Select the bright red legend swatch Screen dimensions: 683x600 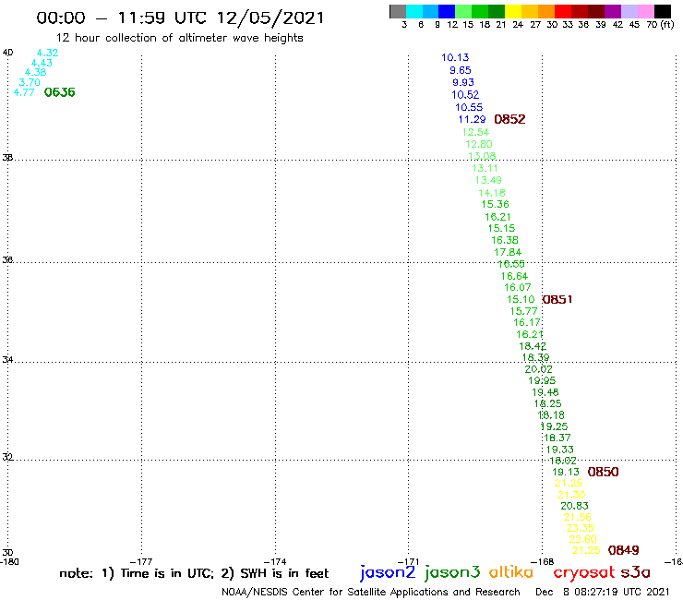pos(563,11)
